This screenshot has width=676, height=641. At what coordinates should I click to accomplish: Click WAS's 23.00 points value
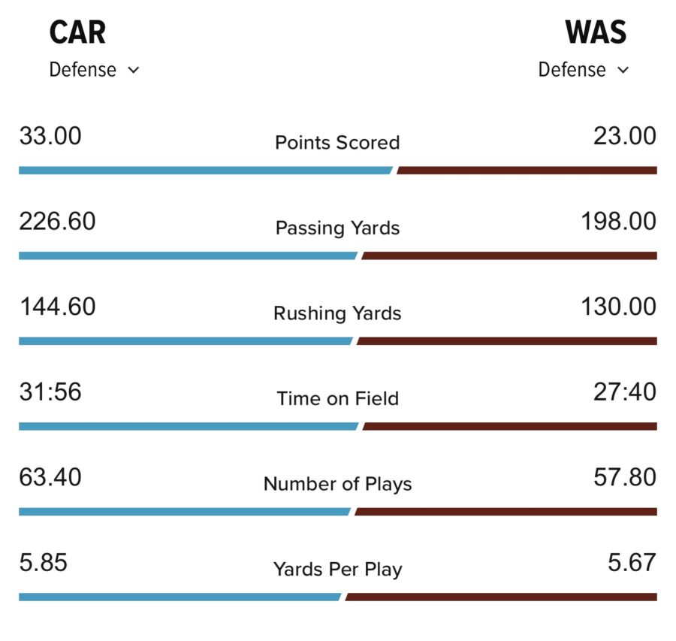[x=624, y=137]
